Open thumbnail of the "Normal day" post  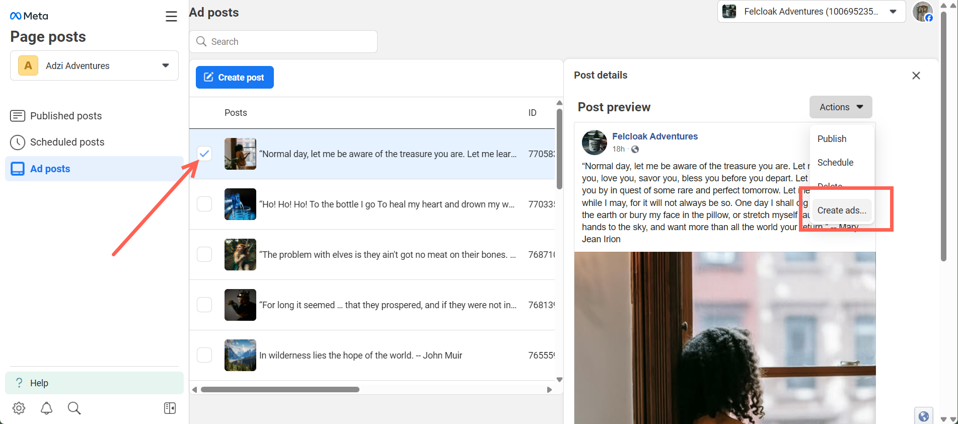tap(240, 154)
